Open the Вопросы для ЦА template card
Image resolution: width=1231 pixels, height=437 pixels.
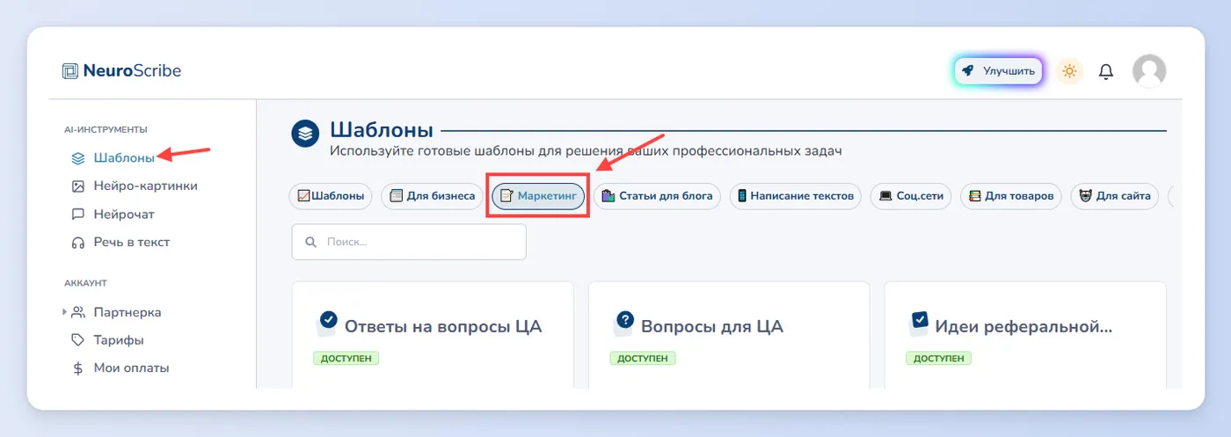(x=729, y=335)
